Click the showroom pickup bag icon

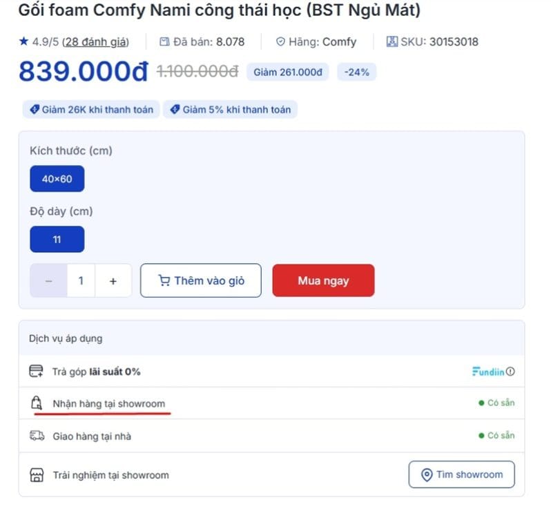[37, 404]
